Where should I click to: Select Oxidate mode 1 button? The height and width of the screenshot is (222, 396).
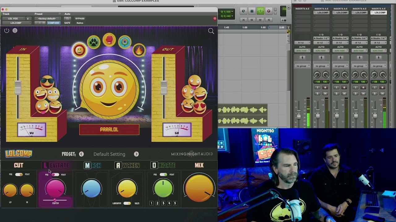(152, 203)
